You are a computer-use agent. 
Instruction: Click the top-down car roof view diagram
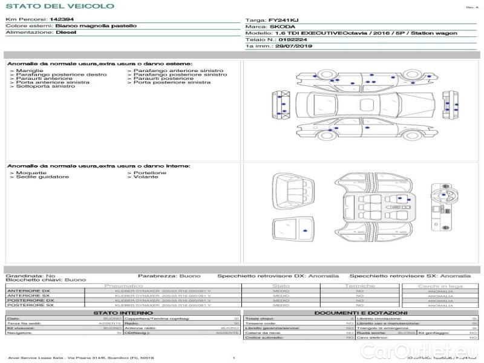tap(365, 104)
